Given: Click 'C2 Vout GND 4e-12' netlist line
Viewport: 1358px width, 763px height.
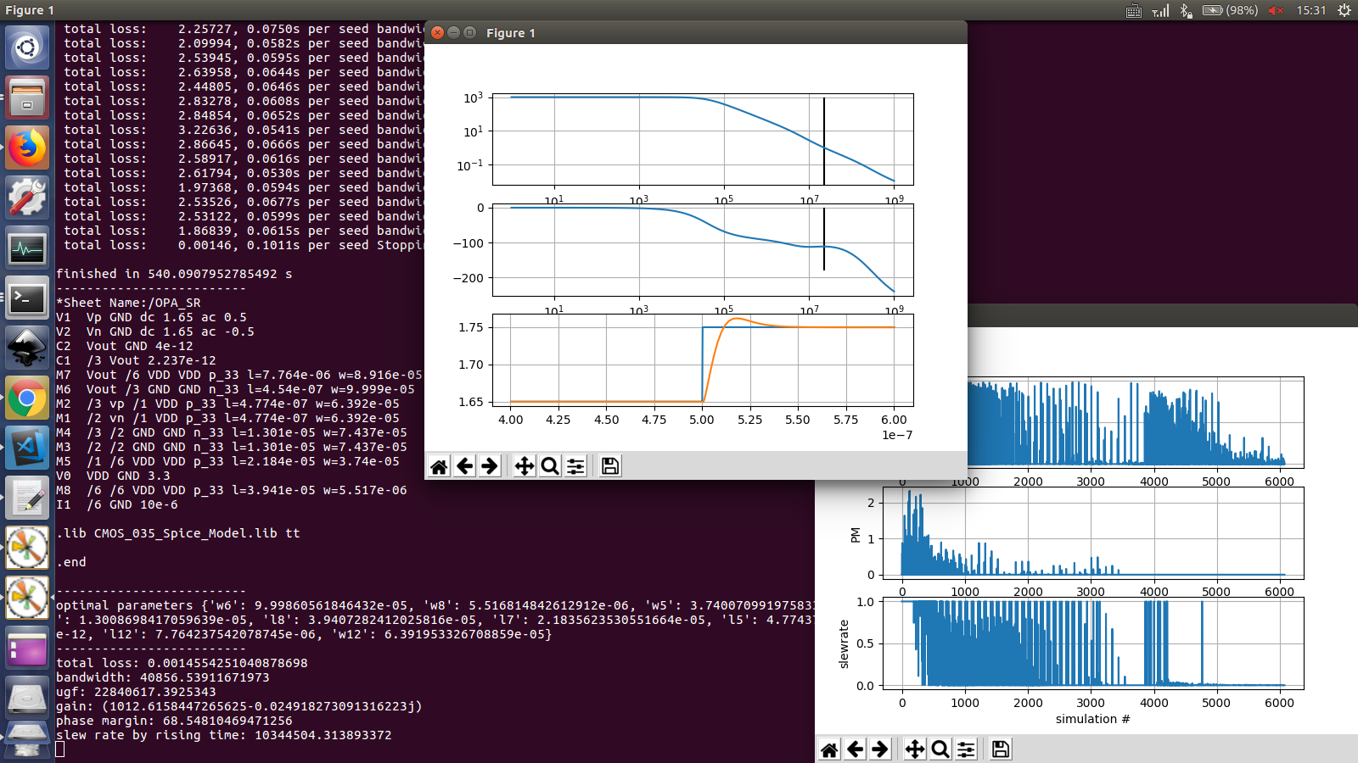Looking at the screenshot, I should (x=125, y=346).
